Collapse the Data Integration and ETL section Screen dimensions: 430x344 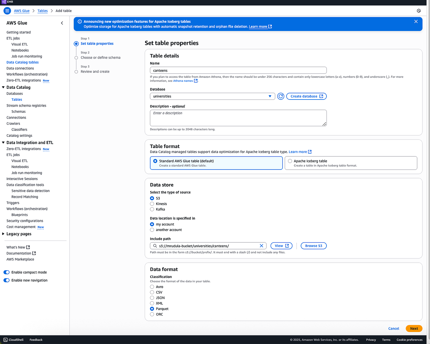pyautogui.click(x=3, y=143)
